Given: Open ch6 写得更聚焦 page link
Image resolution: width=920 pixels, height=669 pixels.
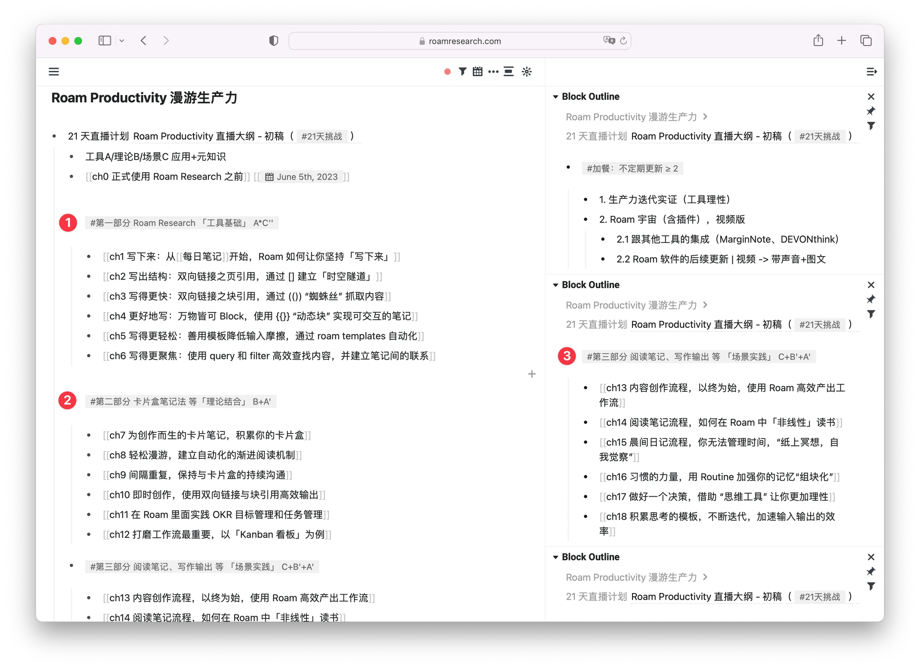Looking at the screenshot, I should [269, 356].
